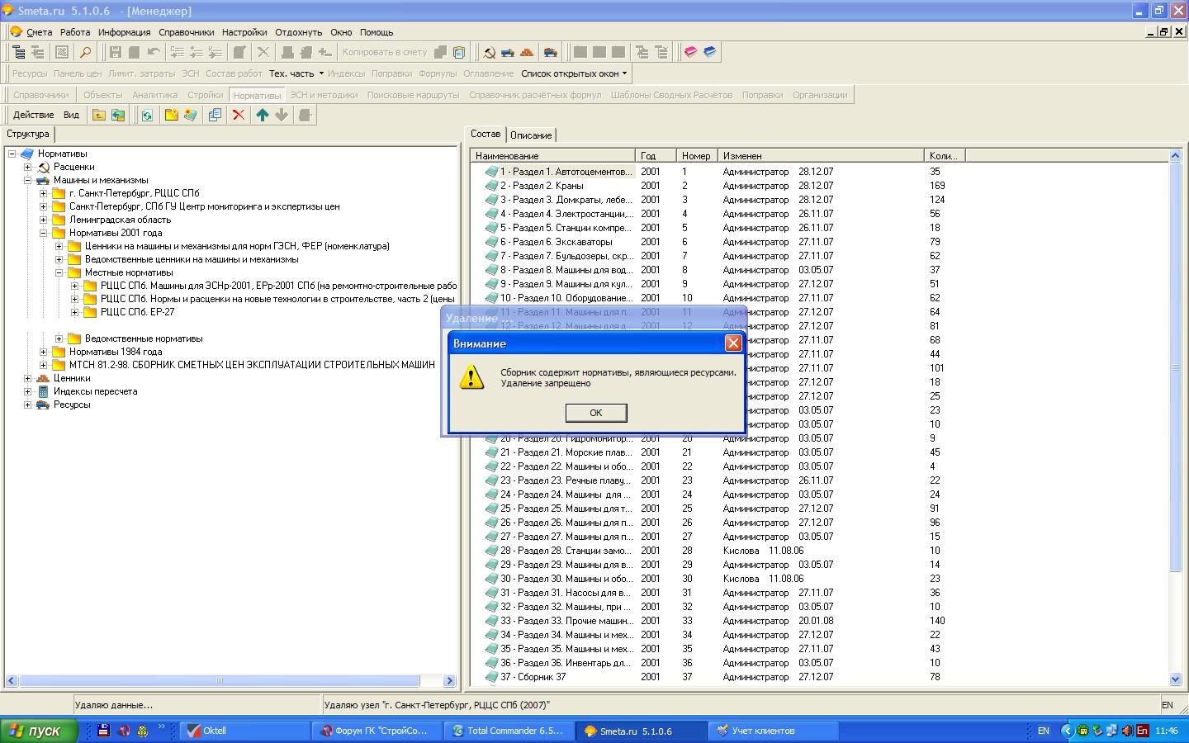This screenshot has height=743, width=1189.
Task: Sort list by Наименование column header
Action: tap(552, 155)
